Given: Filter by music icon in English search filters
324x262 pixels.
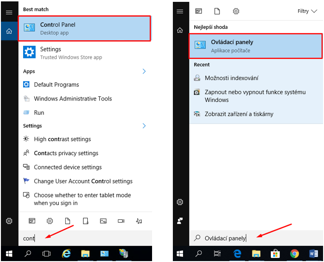Looking at the screenshot, I should (139, 221).
